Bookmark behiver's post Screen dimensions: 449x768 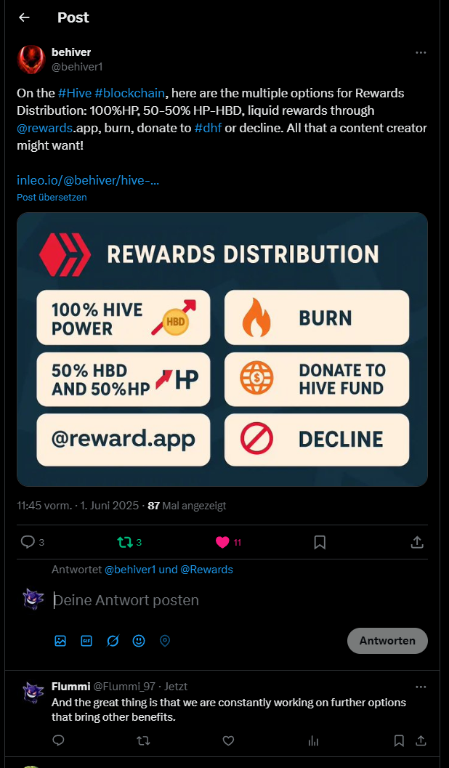(320, 542)
